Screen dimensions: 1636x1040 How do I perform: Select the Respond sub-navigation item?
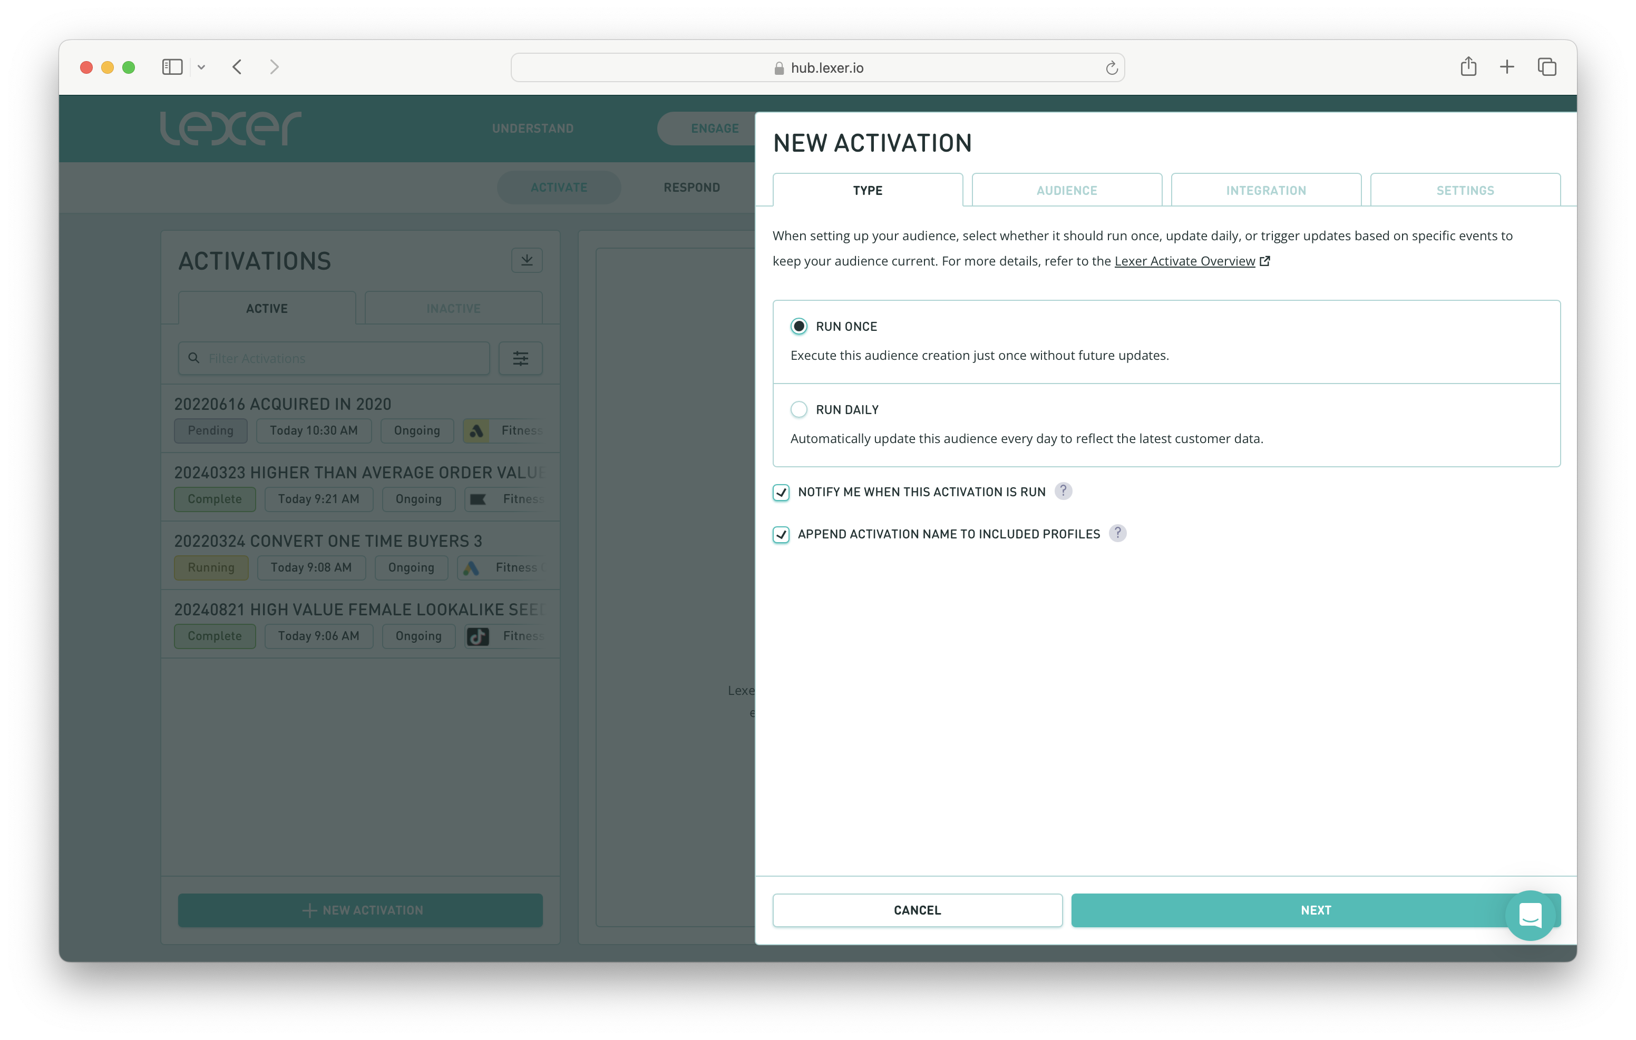(692, 188)
